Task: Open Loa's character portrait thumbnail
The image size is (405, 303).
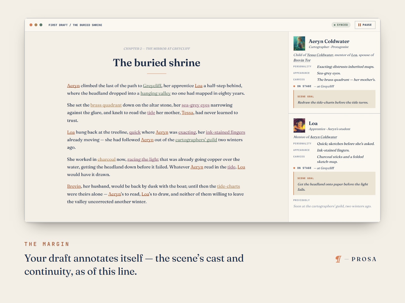Action: click(299, 125)
